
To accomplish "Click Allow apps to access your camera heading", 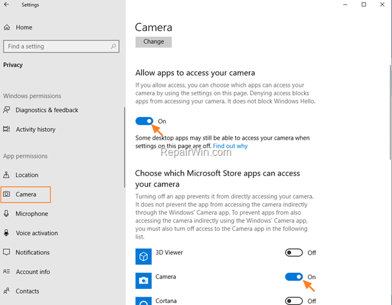I will [x=195, y=73].
